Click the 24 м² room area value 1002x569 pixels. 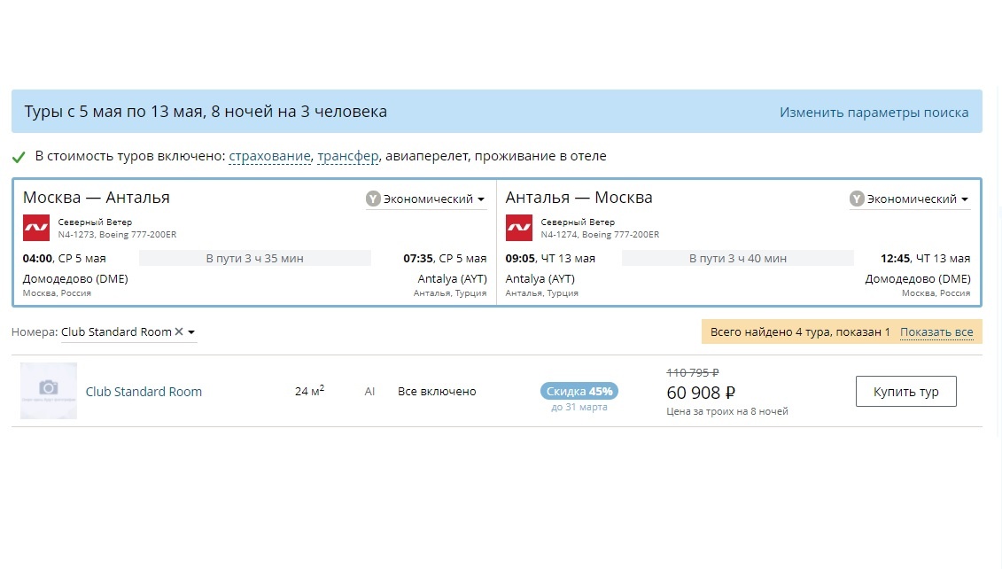coord(309,391)
